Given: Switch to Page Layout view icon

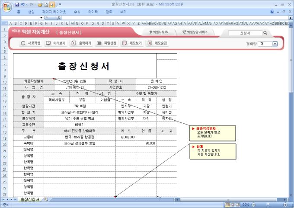Looking at the screenshot, I should 233,205.
